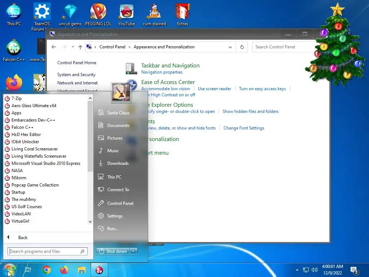Open the TeamOS Forum gear desktop icon
Viewport: 369px width, 277px height.
point(42,17)
